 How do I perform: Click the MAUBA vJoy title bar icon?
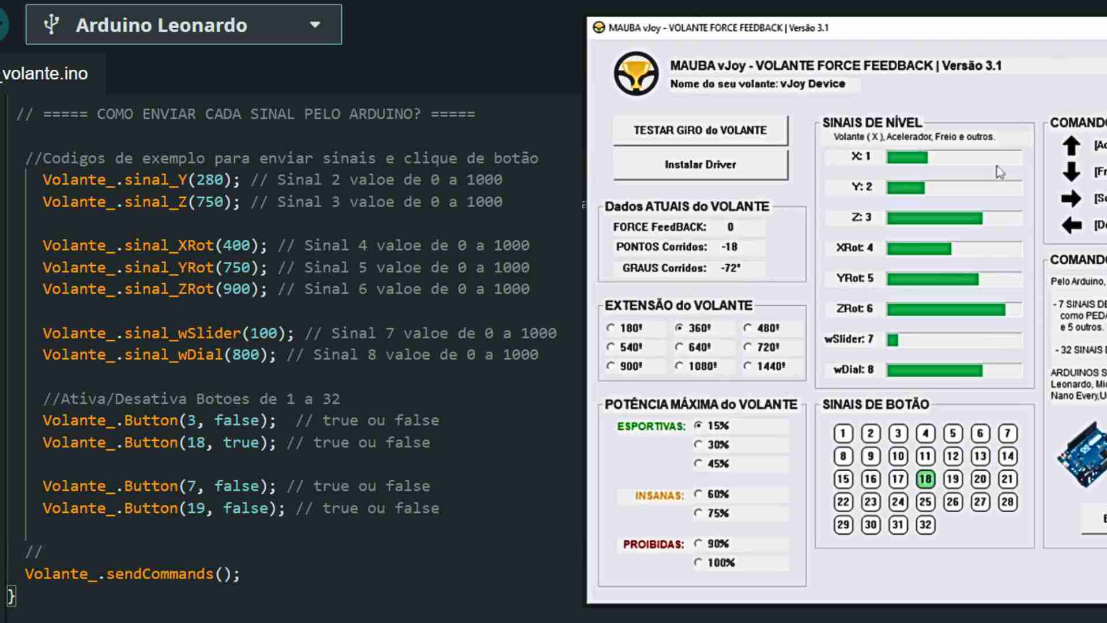point(598,28)
